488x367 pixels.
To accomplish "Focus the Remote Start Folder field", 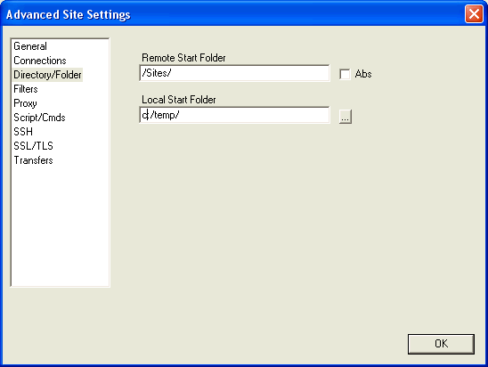I will [x=234, y=73].
